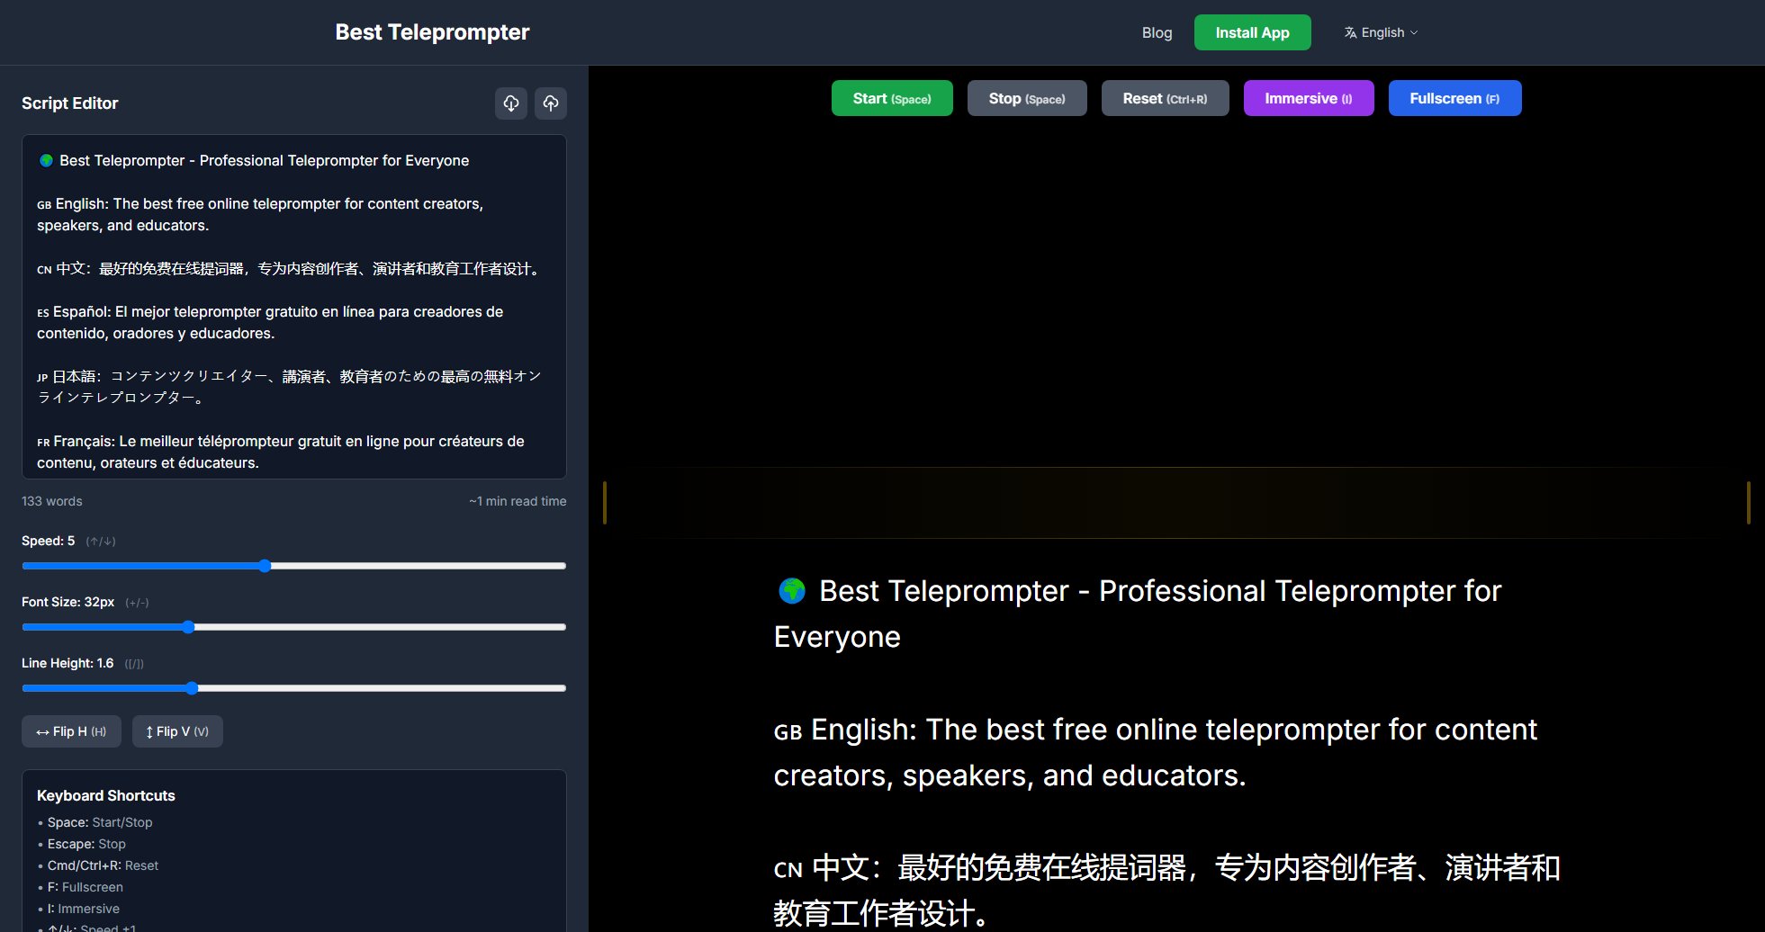Click the Chinese 中文 line in prompter display
The image size is (1765, 932).
click(x=1167, y=891)
